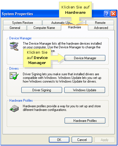The width and height of the screenshot is (118, 146).
Task: Open the Computer Name tab
Action: click(44, 28)
